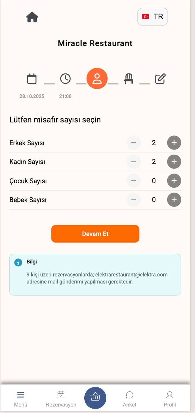Open the TR language selector
The image size is (195, 413).
tap(152, 17)
